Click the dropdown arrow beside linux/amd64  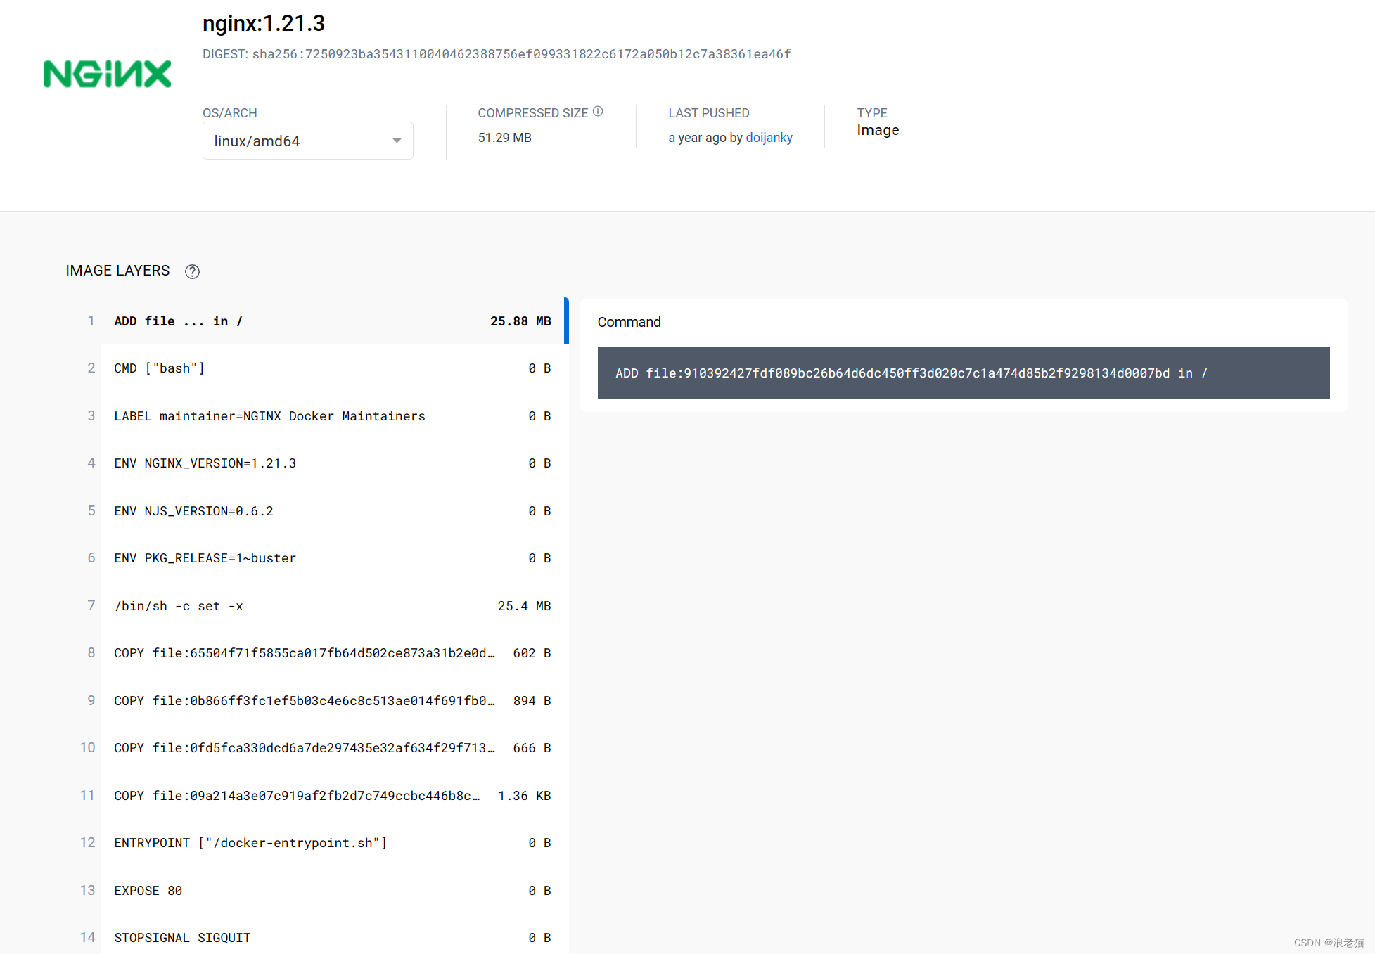(x=397, y=141)
